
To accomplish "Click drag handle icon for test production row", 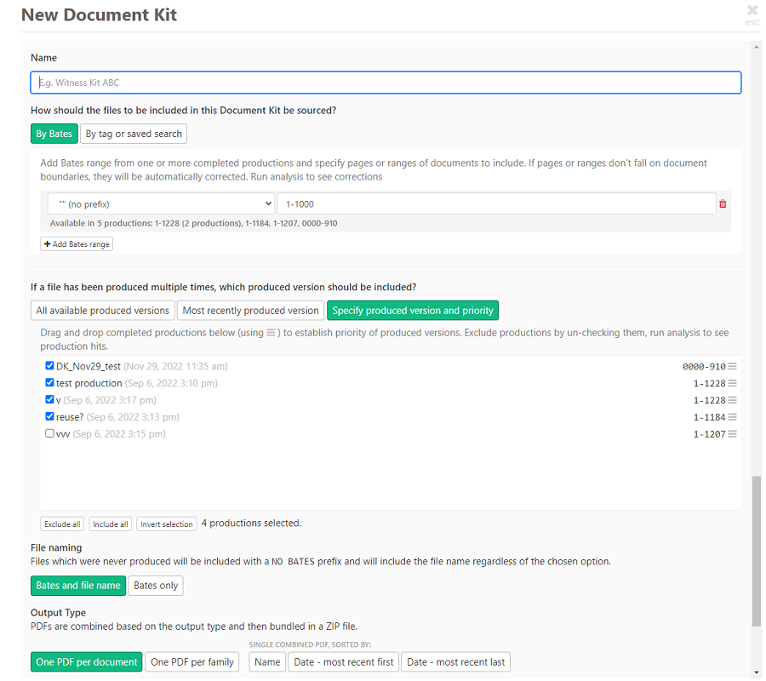I will (x=732, y=384).
